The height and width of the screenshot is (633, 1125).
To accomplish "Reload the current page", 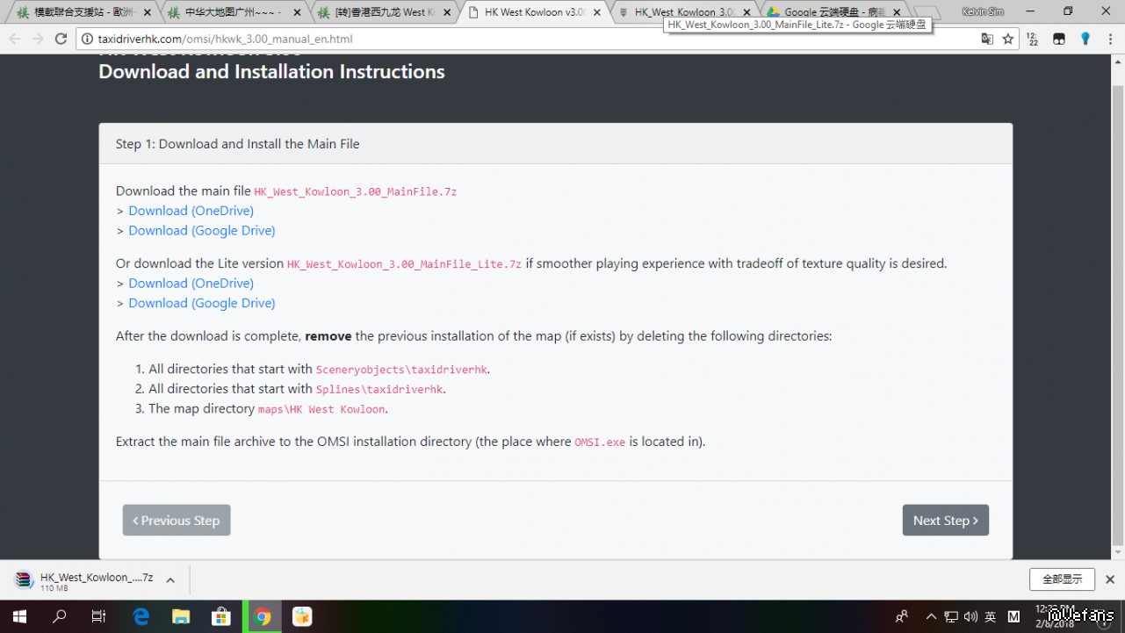I will (61, 39).
